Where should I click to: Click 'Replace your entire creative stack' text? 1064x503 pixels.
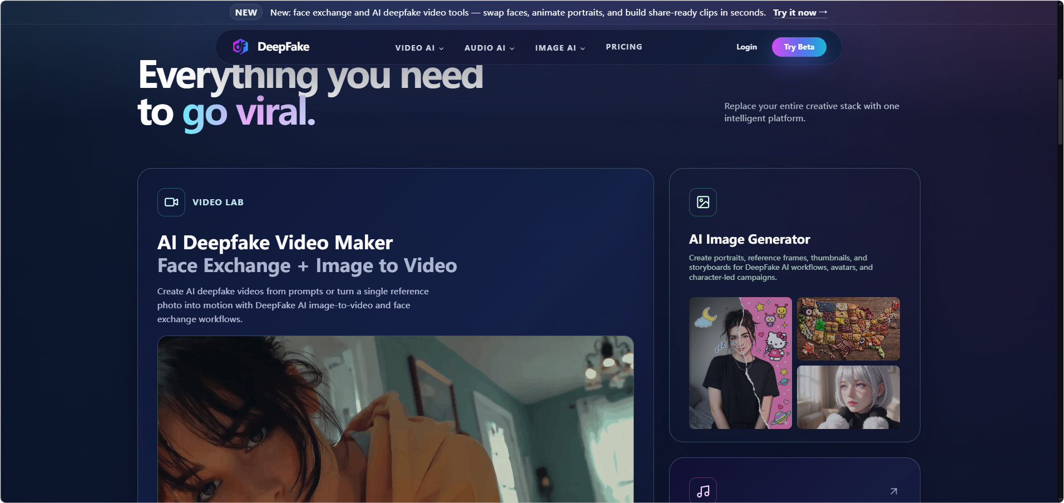tap(811, 112)
